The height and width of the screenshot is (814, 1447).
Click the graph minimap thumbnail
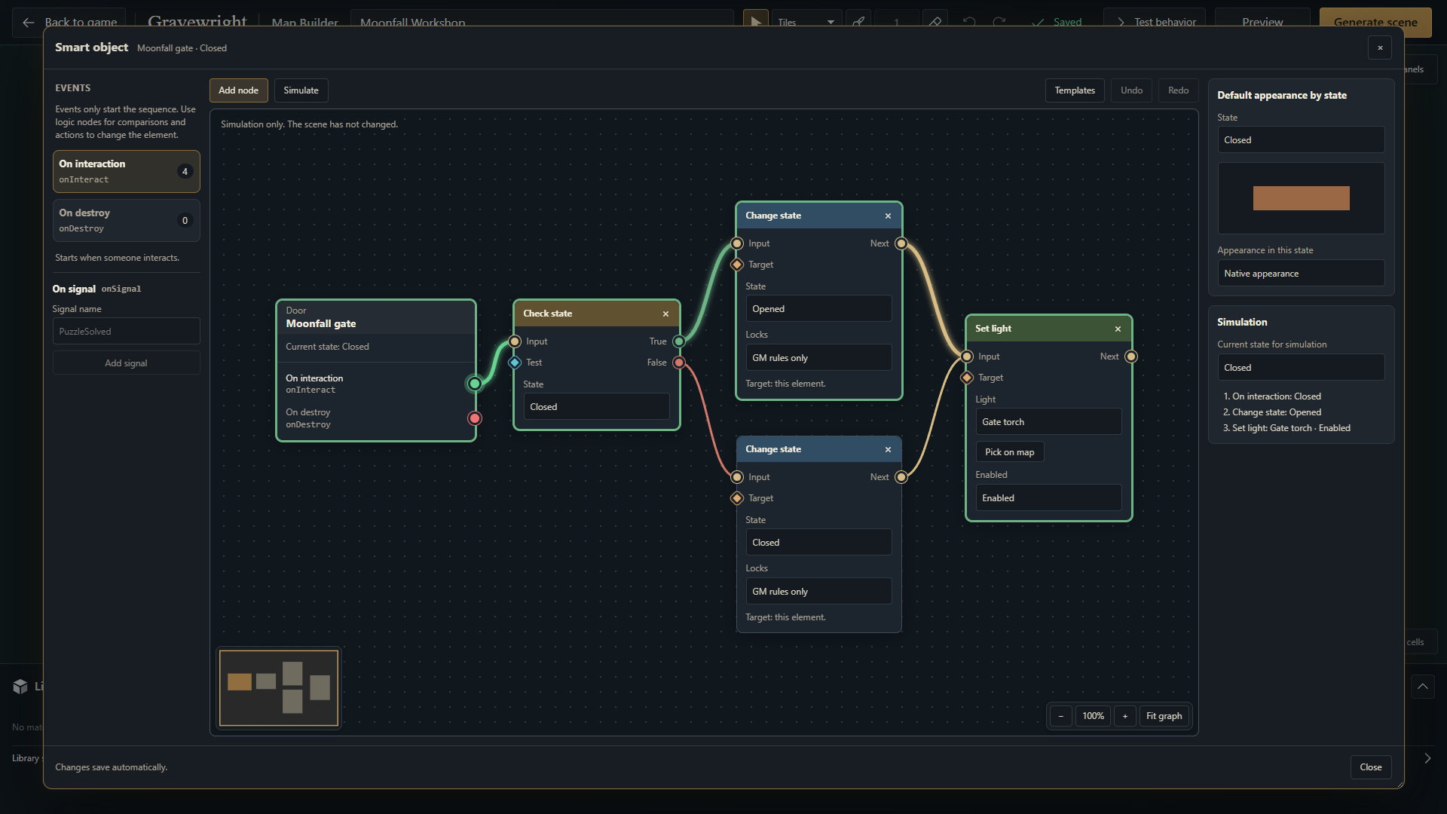tap(278, 688)
